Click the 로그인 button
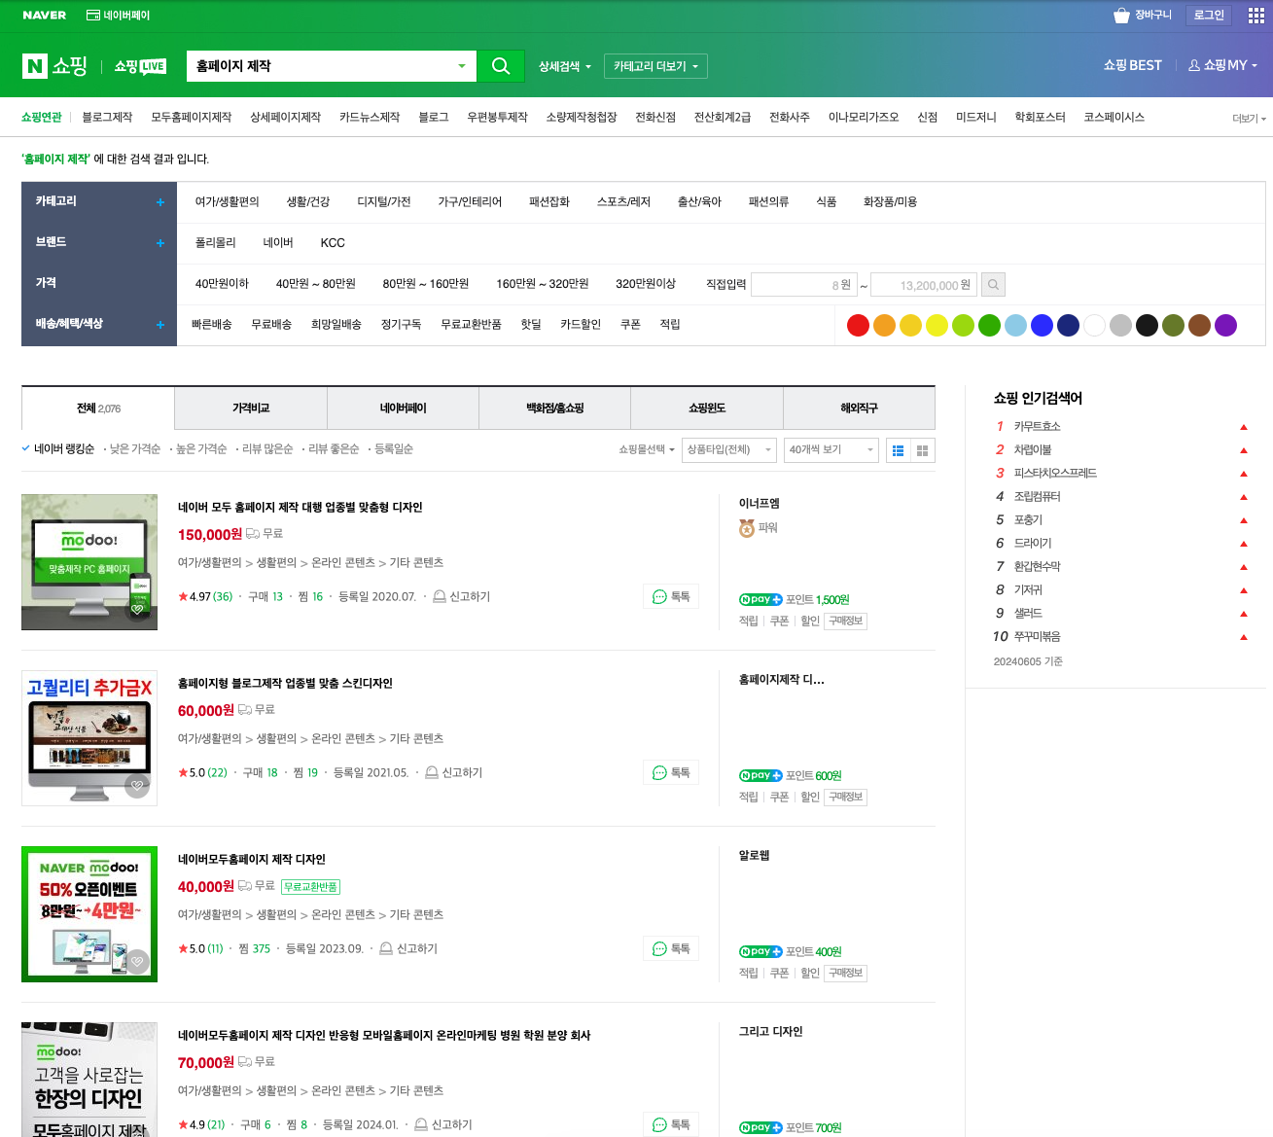 1209,16
